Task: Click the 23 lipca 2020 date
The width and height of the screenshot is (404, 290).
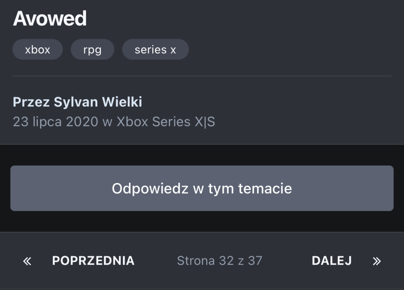Action: [x=55, y=122]
